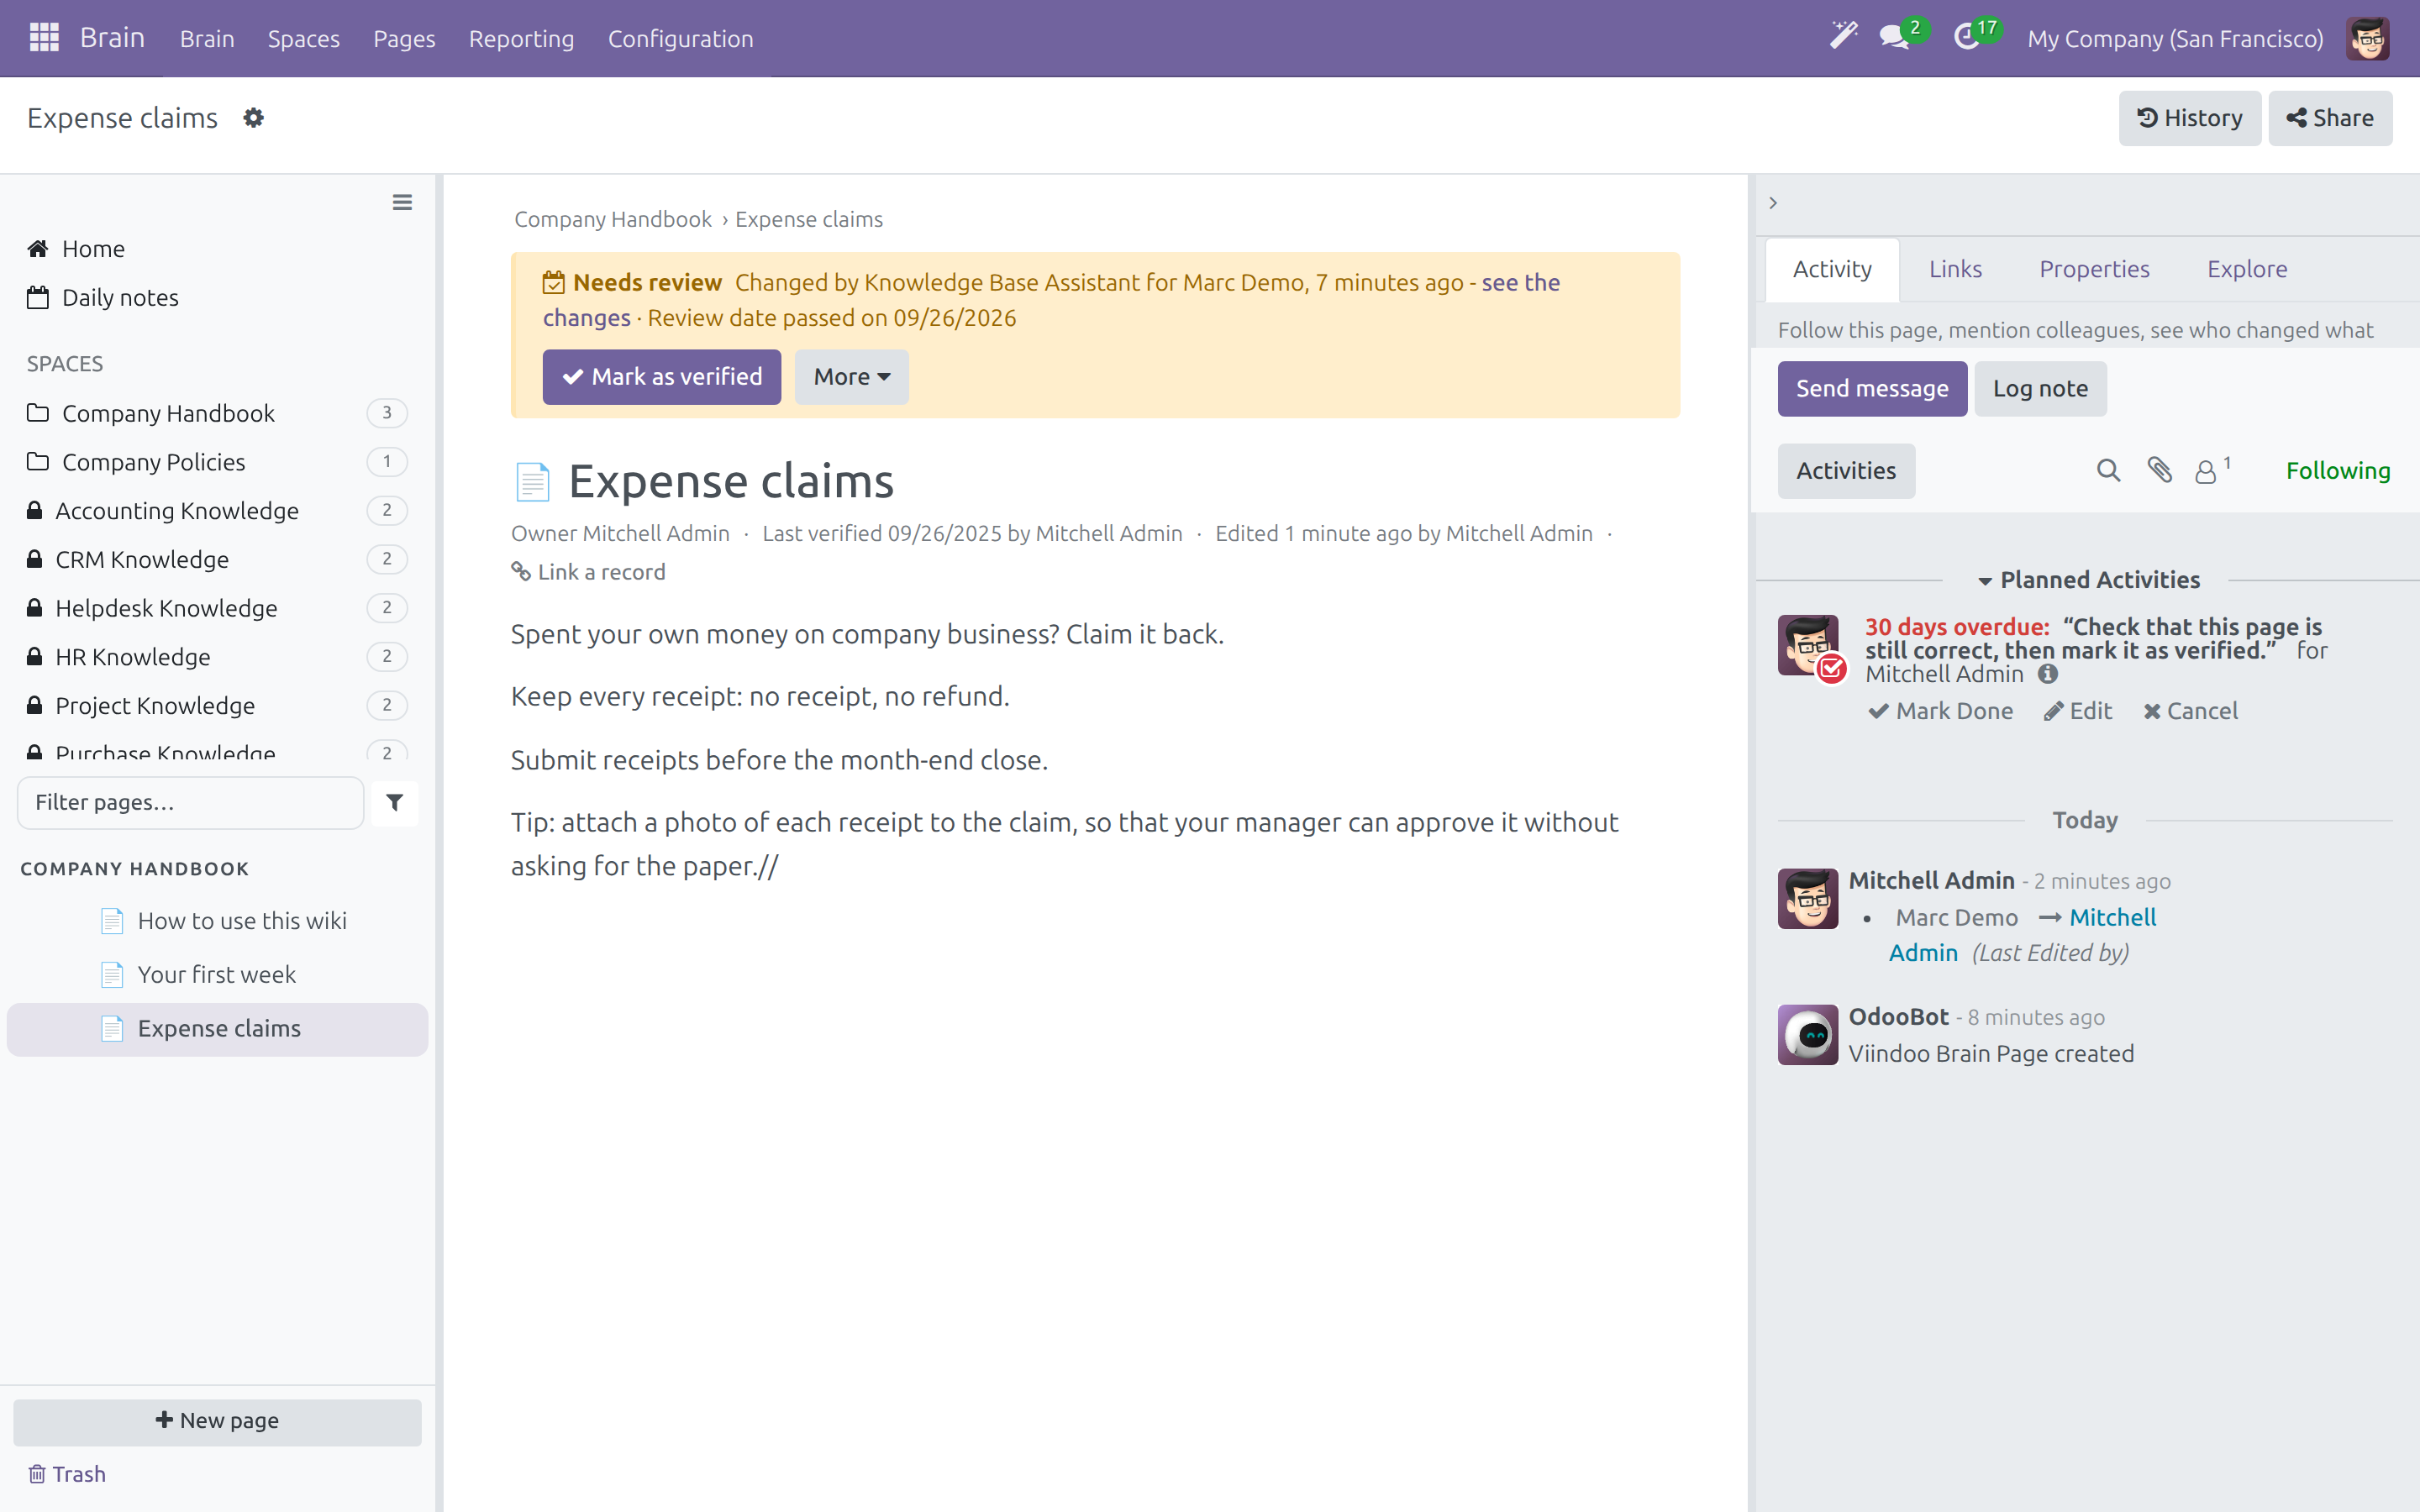The height and width of the screenshot is (1512, 2420).
Task: Switch to the Links tab
Action: 1955,269
